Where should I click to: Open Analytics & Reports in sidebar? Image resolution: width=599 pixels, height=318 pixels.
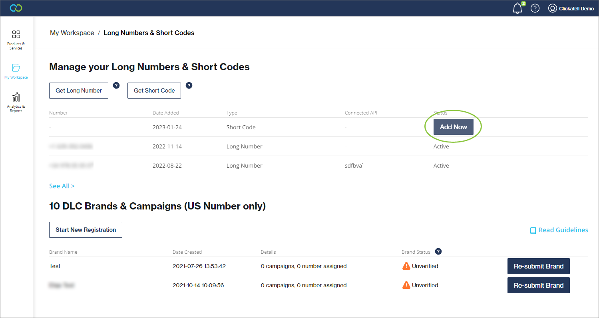click(x=16, y=103)
